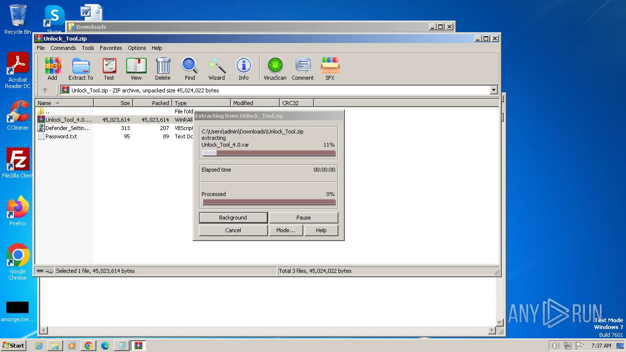Pause the extraction
Viewport: 626px width, 352px height.
coord(304,218)
